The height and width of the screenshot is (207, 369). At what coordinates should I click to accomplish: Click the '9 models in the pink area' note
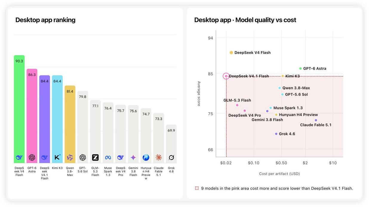point(277,188)
